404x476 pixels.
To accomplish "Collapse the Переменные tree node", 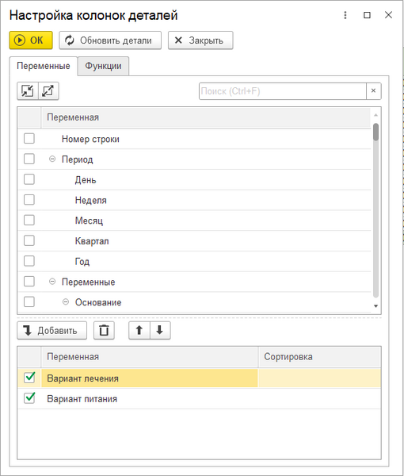I will 52,282.
